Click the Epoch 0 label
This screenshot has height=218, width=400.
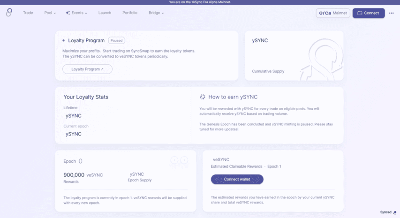pos(73,161)
